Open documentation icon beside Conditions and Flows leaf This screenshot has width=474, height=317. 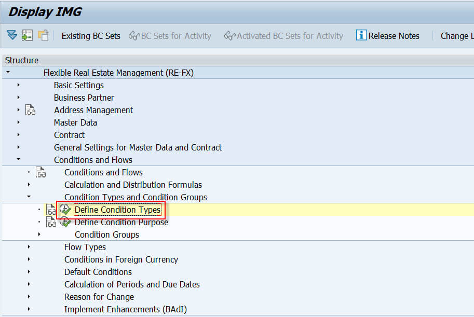tap(40, 172)
